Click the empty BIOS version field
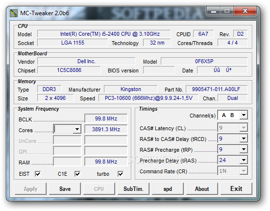Image resolution: width=270 pixels, height=211 pixels. [159, 70]
